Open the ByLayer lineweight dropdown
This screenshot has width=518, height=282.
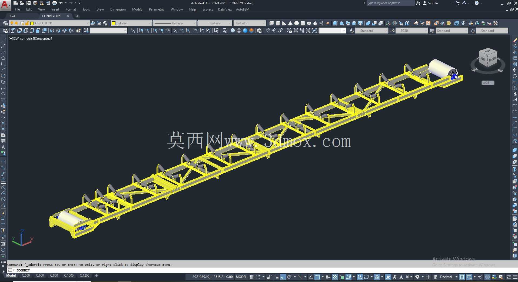(215, 23)
